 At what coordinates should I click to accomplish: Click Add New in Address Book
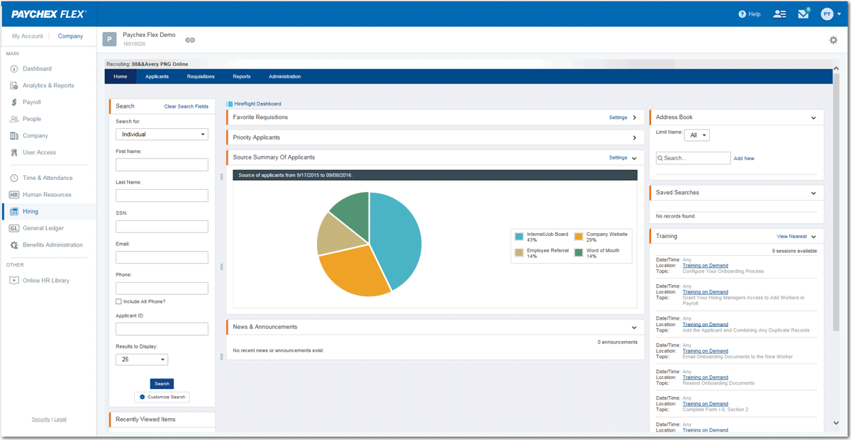(744, 159)
